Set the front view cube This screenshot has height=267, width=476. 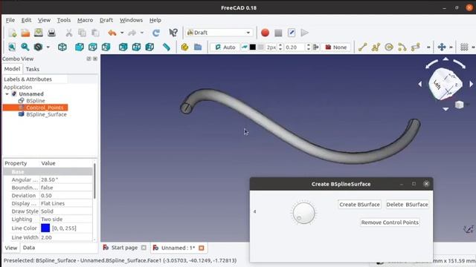pos(80,47)
